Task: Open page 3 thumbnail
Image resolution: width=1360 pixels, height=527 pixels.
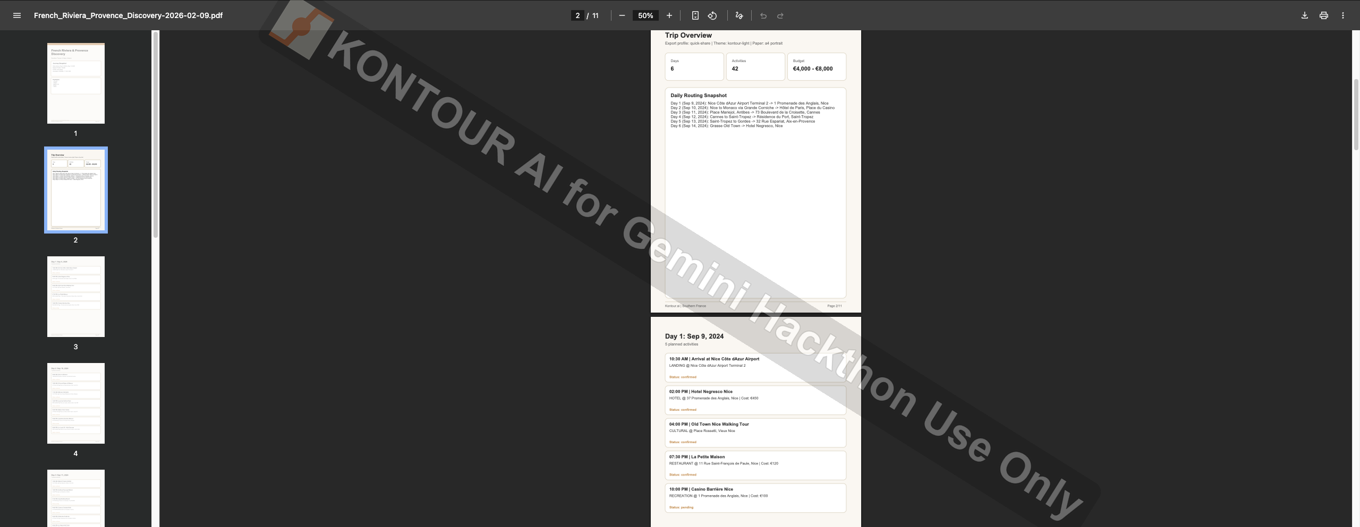Action: 76,297
